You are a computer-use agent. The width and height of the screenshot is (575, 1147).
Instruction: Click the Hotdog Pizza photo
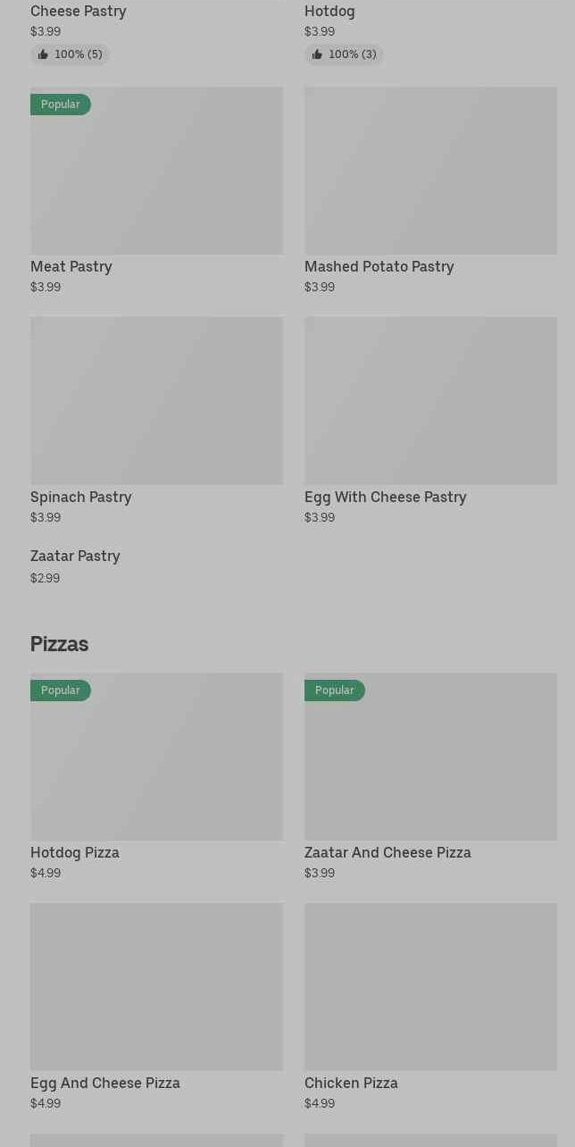[x=156, y=757]
